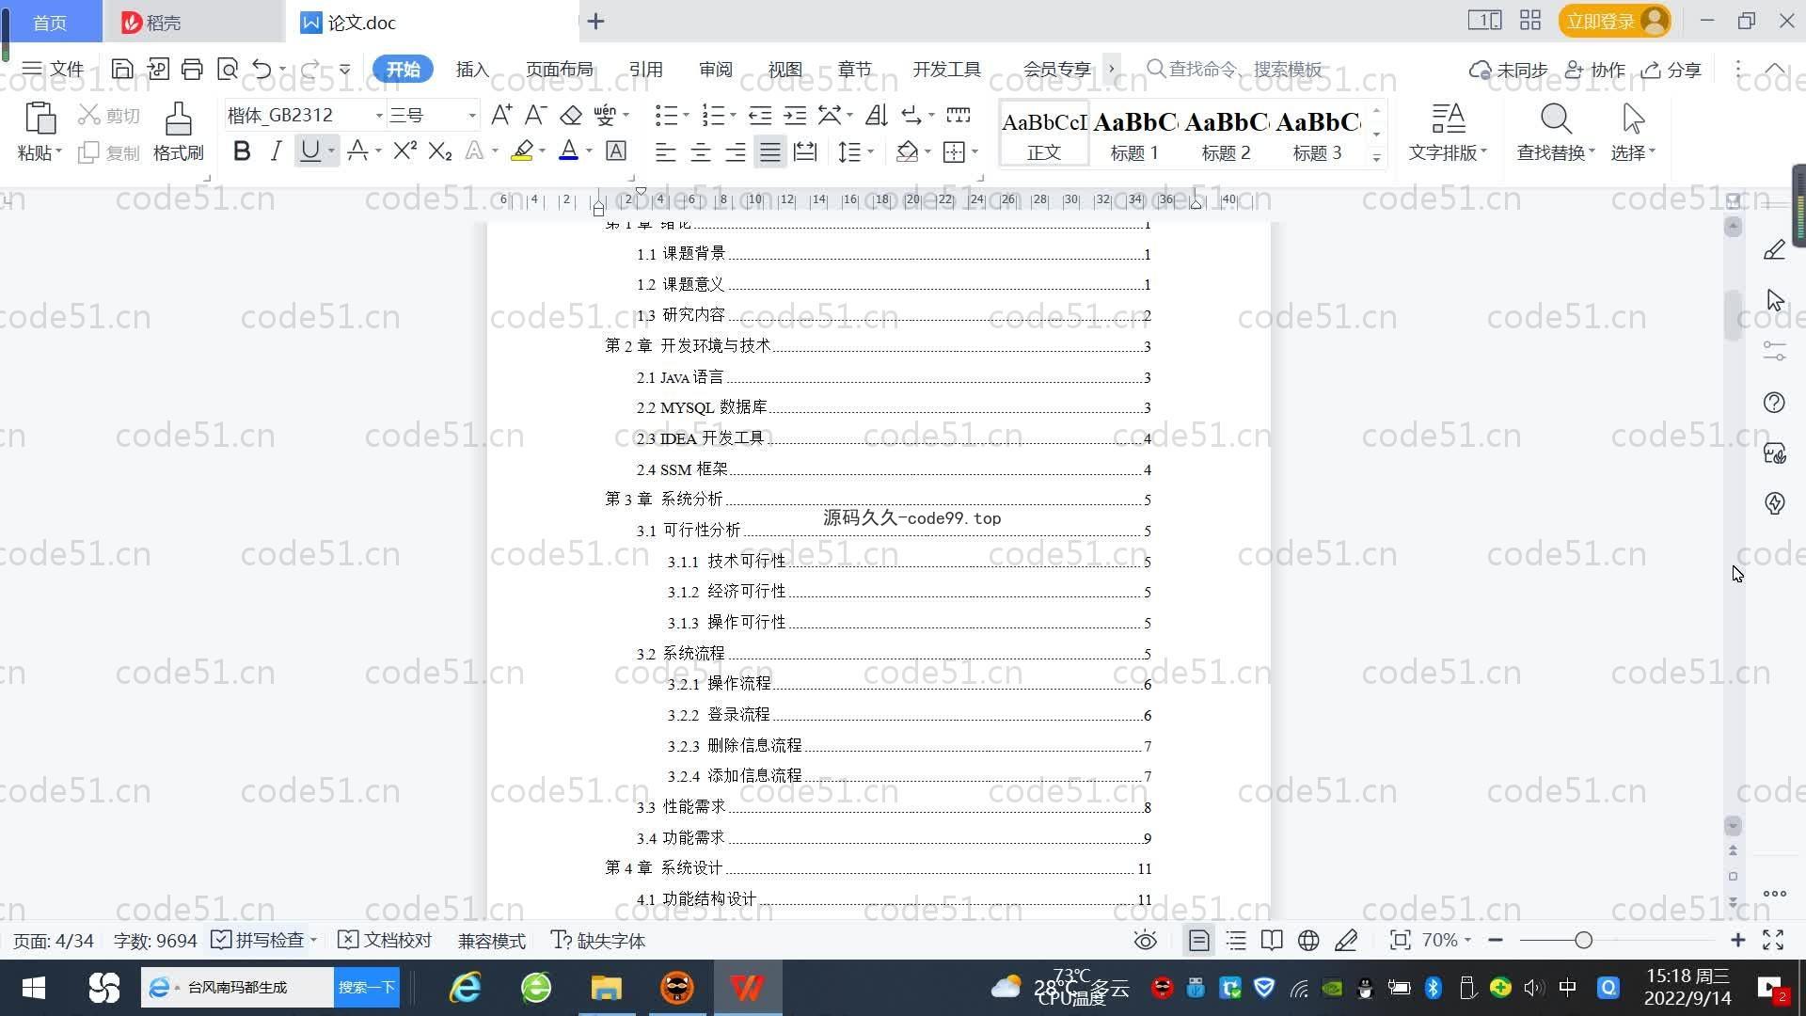Image resolution: width=1806 pixels, height=1016 pixels.
Task: Open the font size dropdown 三号
Action: tap(472, 116)
